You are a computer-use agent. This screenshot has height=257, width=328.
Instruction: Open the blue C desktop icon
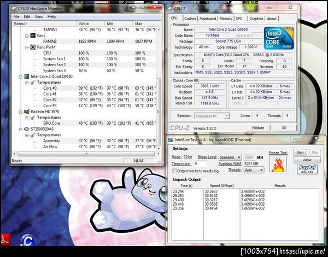pos(28,240)
